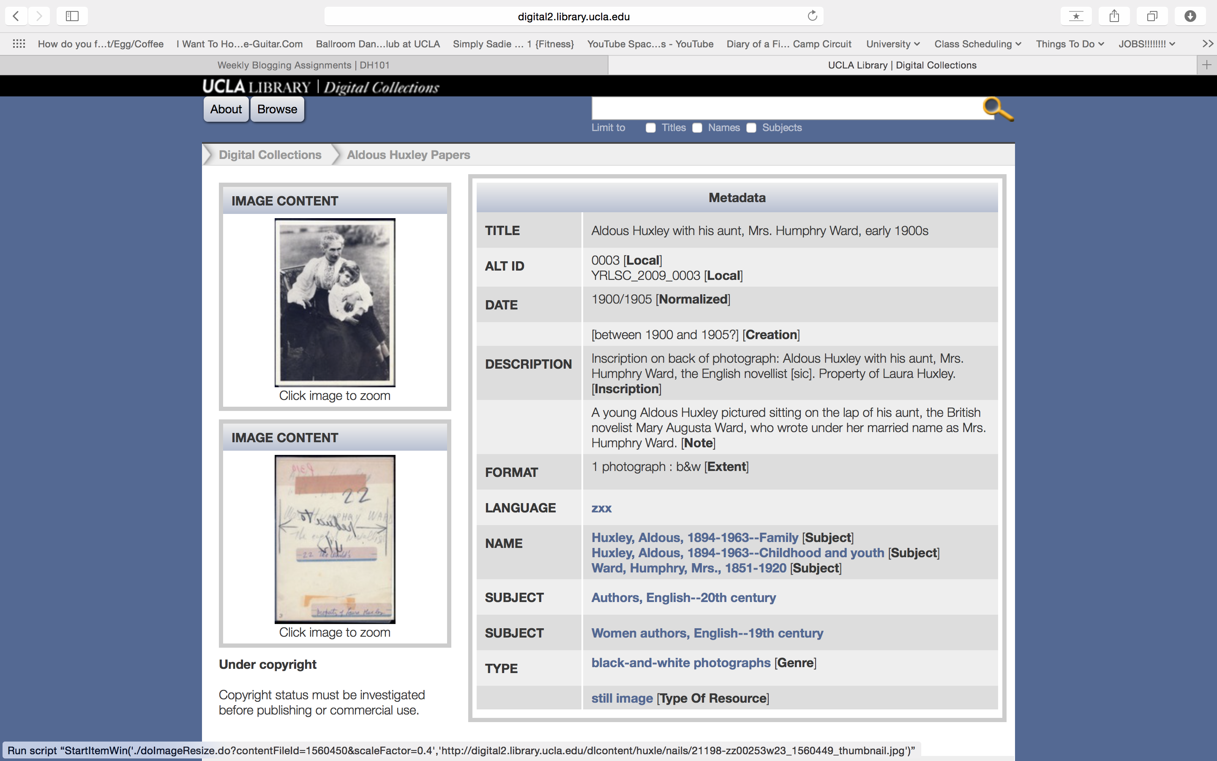Open the downloads arrow icon
Screen dimensions: 1217x761
pos(1190,16)
